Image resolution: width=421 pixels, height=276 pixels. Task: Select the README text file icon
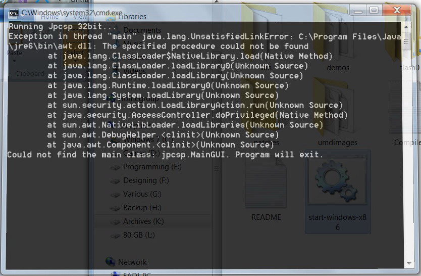click(x=266, y=192)
